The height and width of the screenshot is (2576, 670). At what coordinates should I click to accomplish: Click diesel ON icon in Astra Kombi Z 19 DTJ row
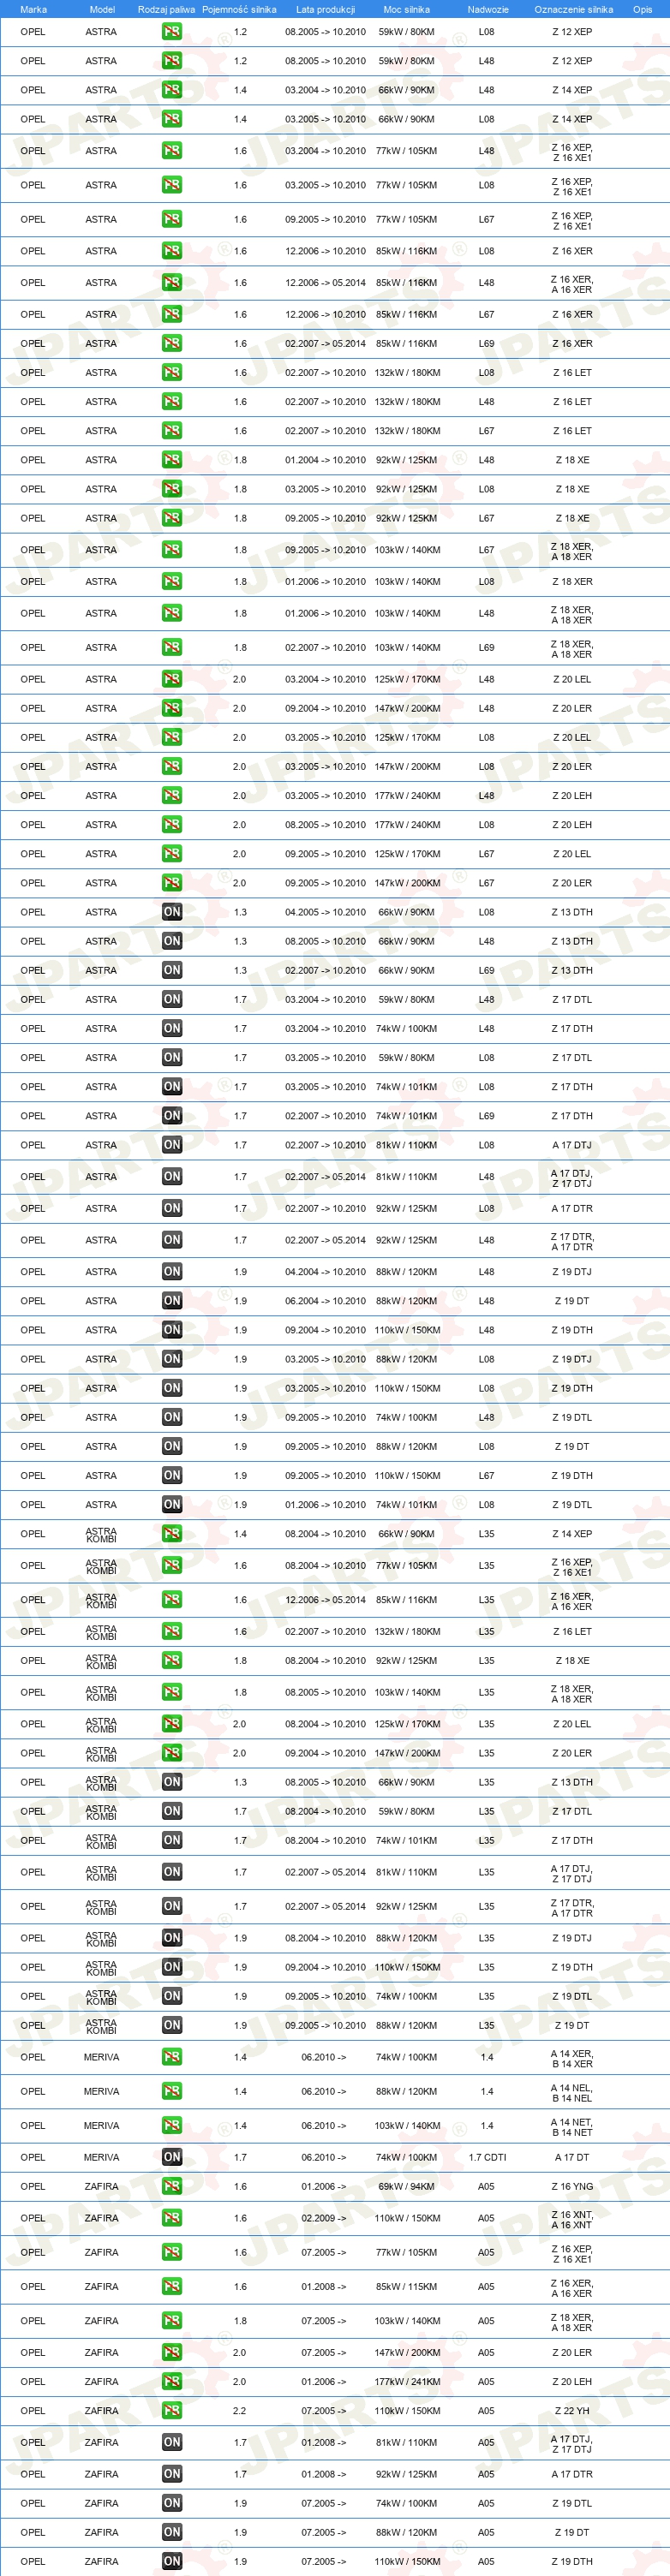[x=172, y=1938]
